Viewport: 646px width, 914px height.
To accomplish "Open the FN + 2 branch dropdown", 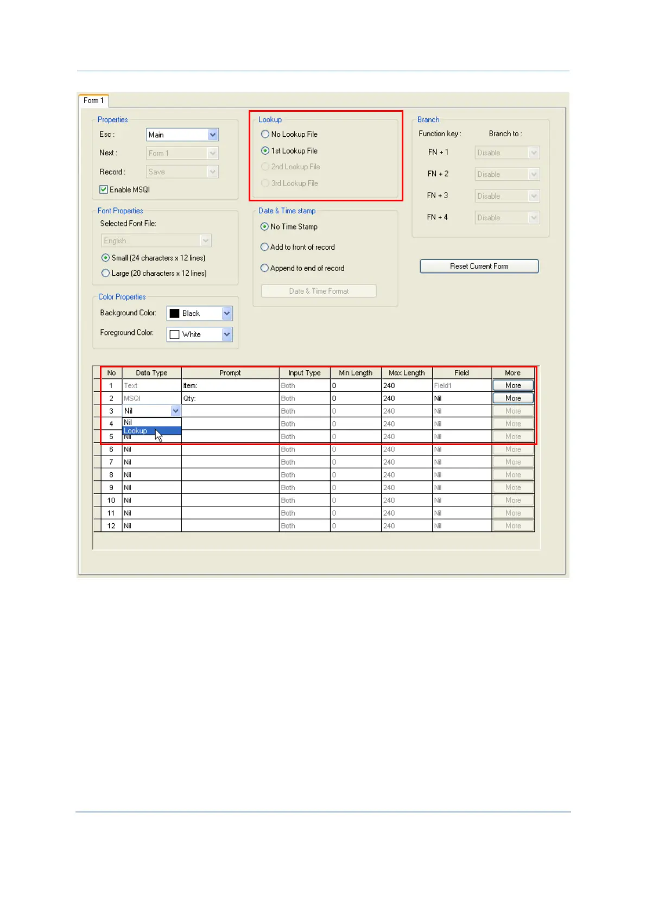I will (x=507, y=174).
